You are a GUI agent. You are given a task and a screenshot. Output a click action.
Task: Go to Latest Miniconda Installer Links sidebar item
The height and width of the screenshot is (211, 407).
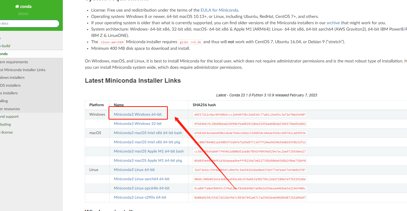31,70
